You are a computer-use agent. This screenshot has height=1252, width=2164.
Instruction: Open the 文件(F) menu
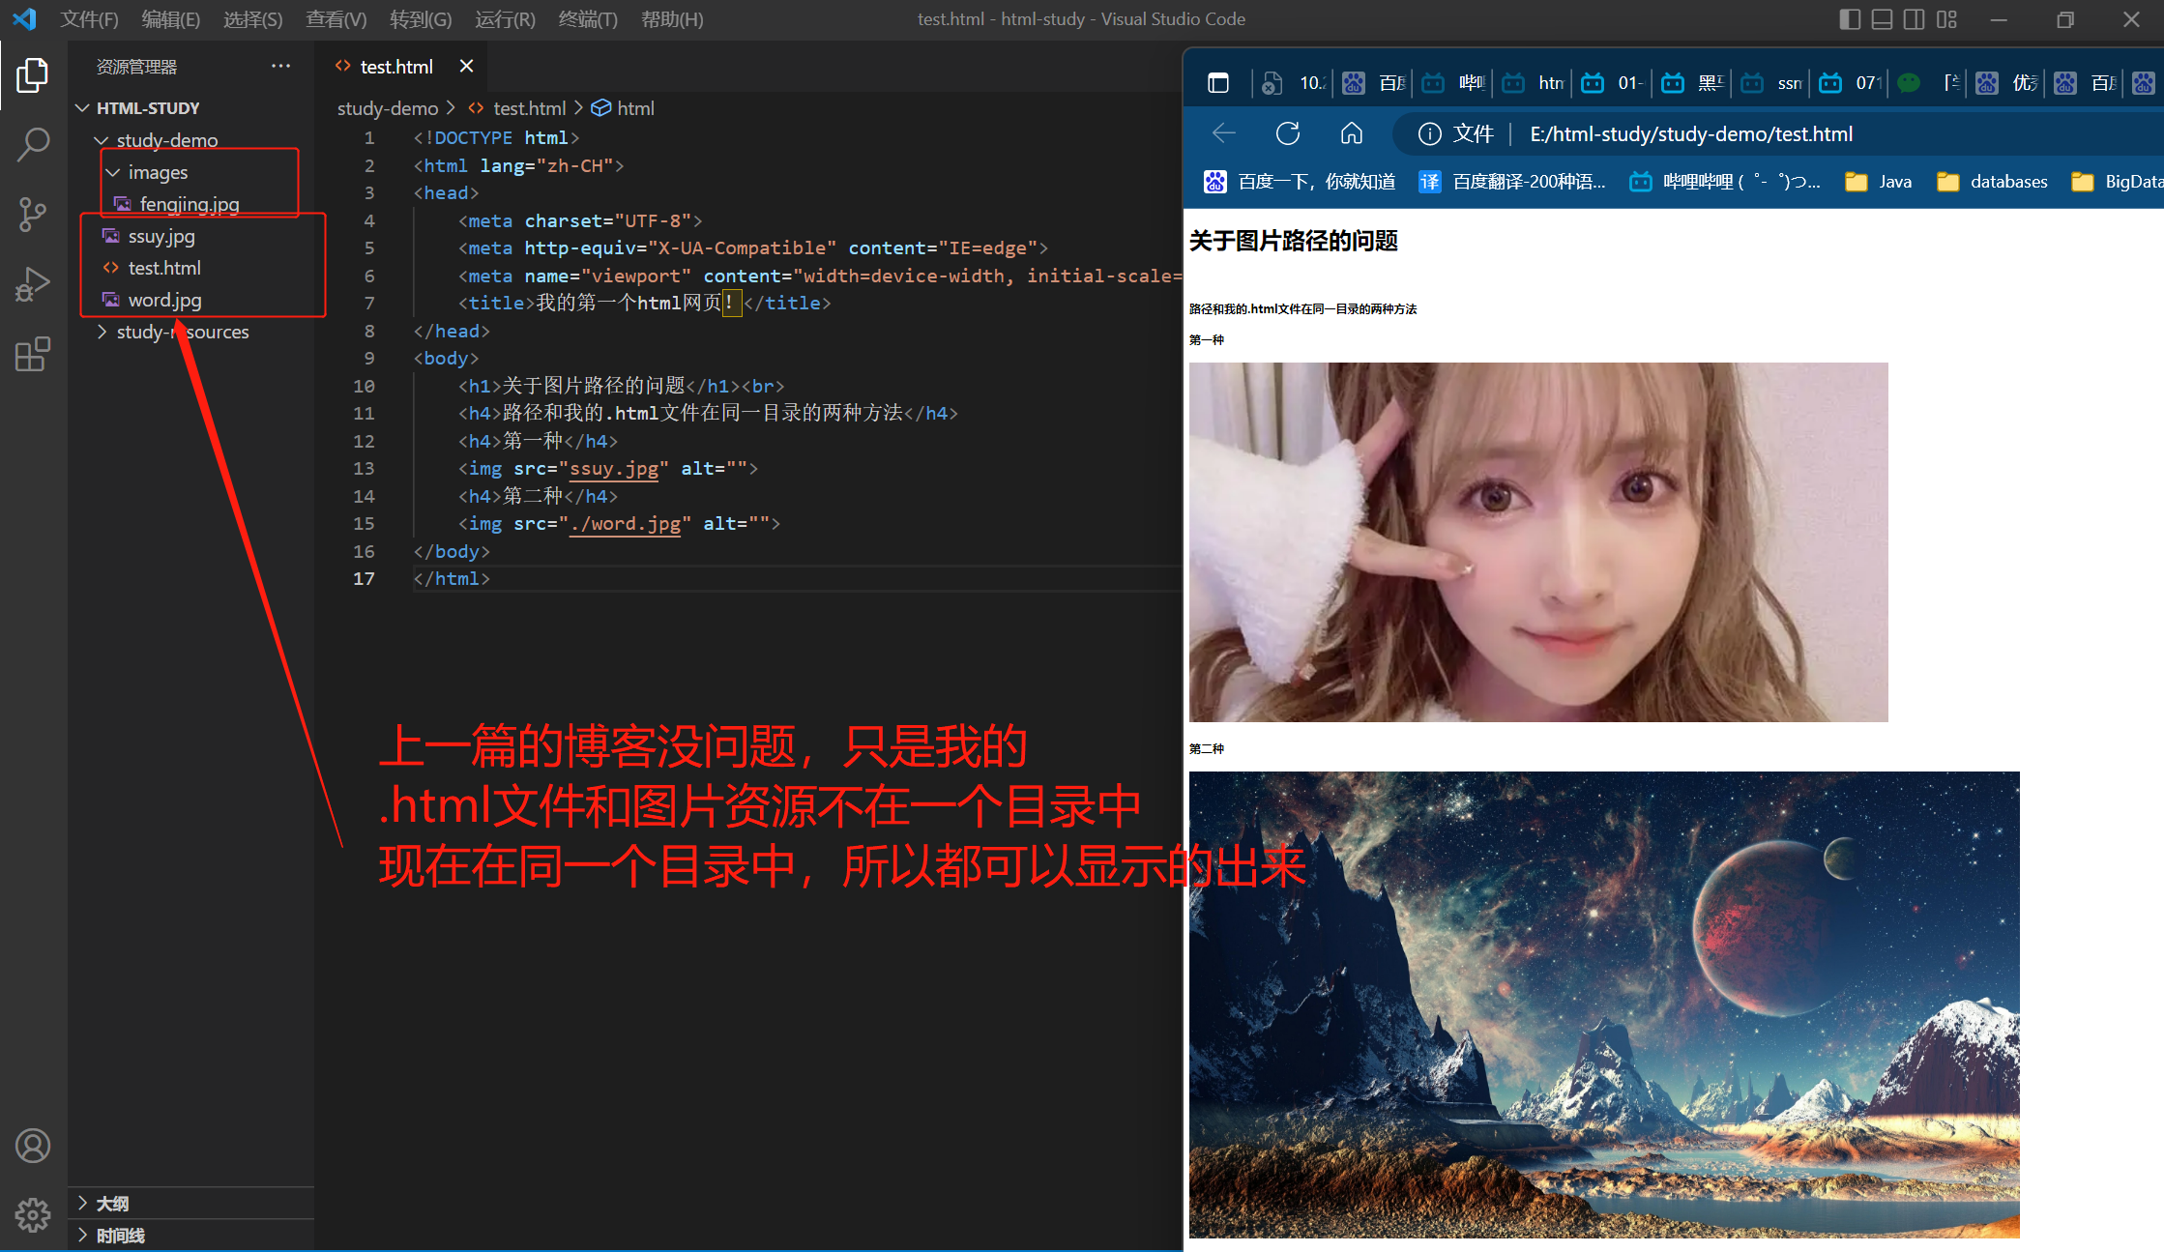point(89,19)
